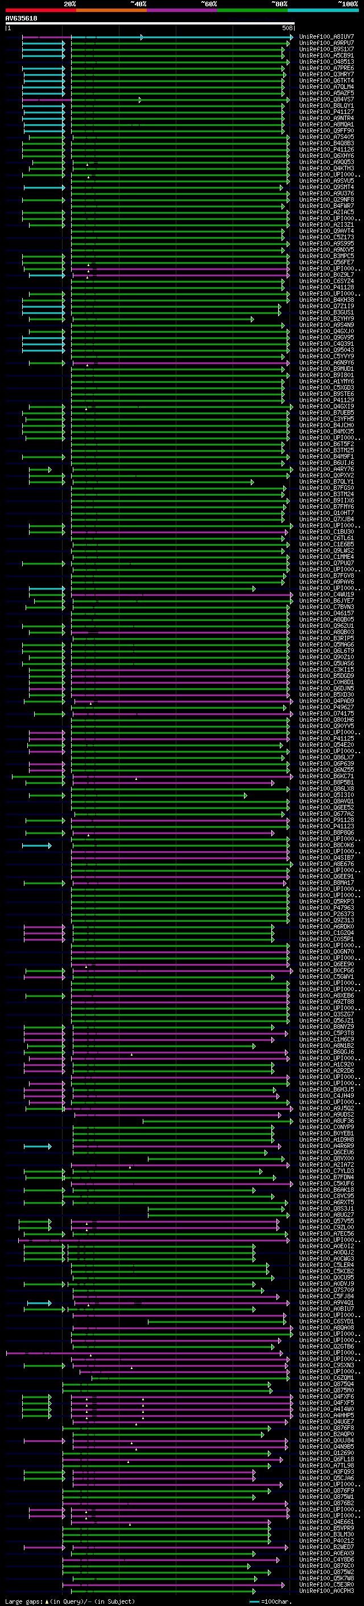Select hit label UniRef100_P41127
This screenshot has width=364, height=1606.
pos(326,112)
